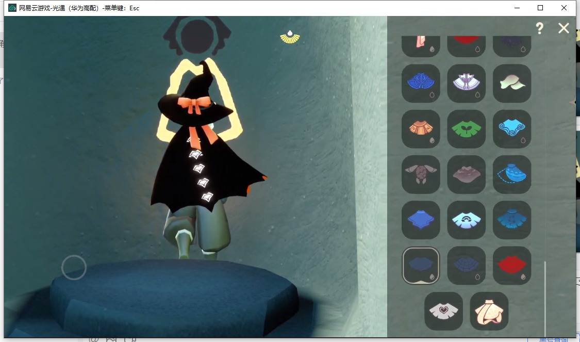
Task: Pick the pale green leaf cape
Action: click(512, 83)
